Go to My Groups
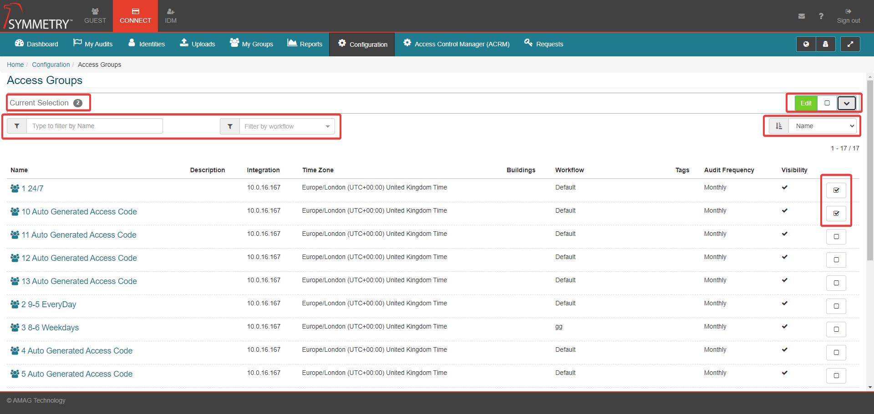The height and width of the screenshot is (414, 874). pyautogui.click(x=251, y=44)
